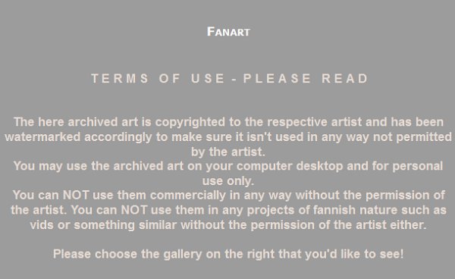Click the words 'PLEASE READ' in the heading
Viewport: 455px width, 279px height.
coord(306,79)
